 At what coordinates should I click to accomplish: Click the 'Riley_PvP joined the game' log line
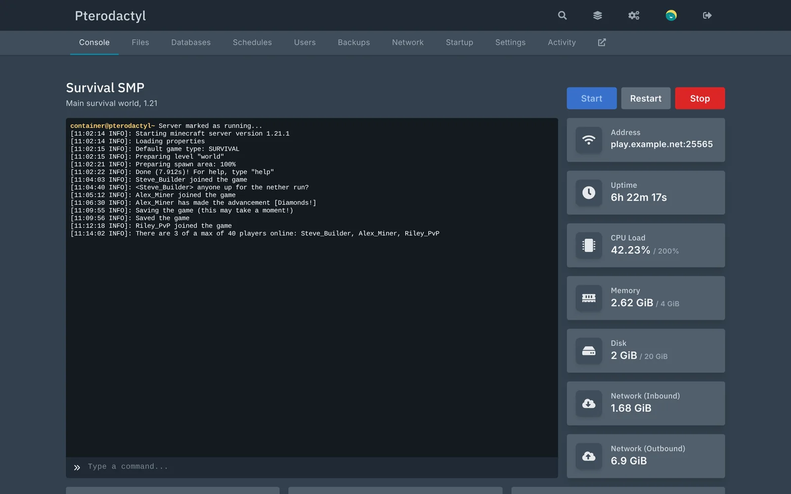[x=151, y=226]
